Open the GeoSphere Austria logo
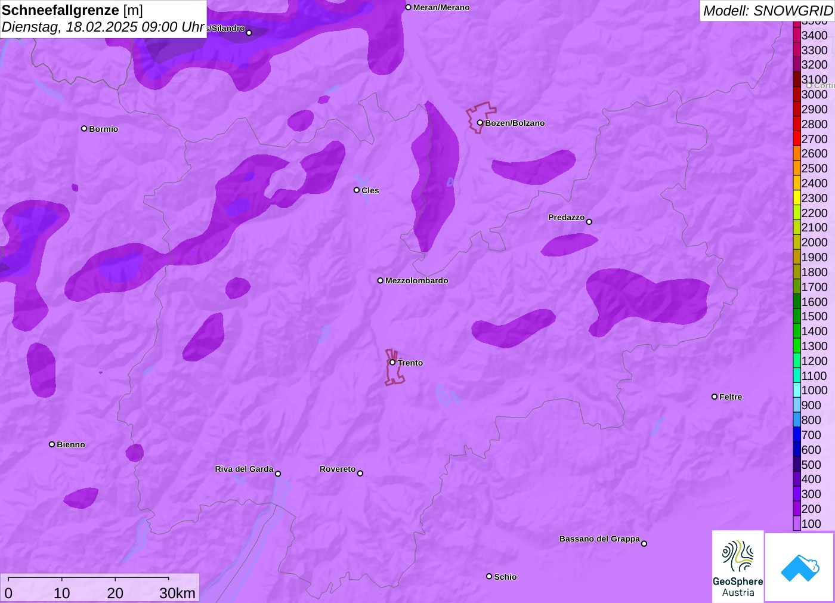Viewport: 835px width, 603px height. [738, 567]
